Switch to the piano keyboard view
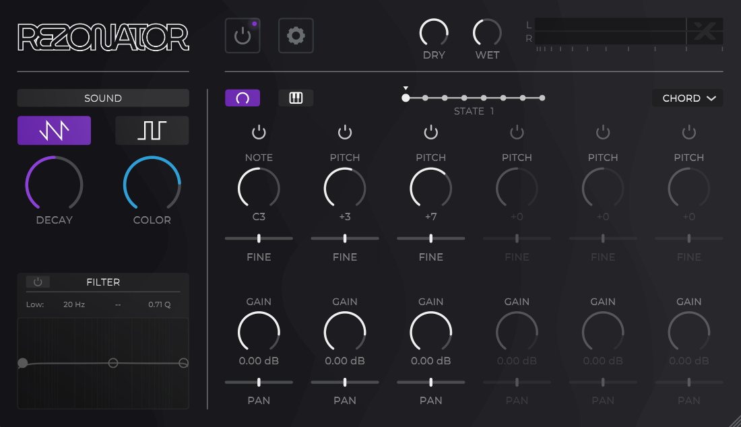This screenshot has height=427, width=741. tap(296, 98)
